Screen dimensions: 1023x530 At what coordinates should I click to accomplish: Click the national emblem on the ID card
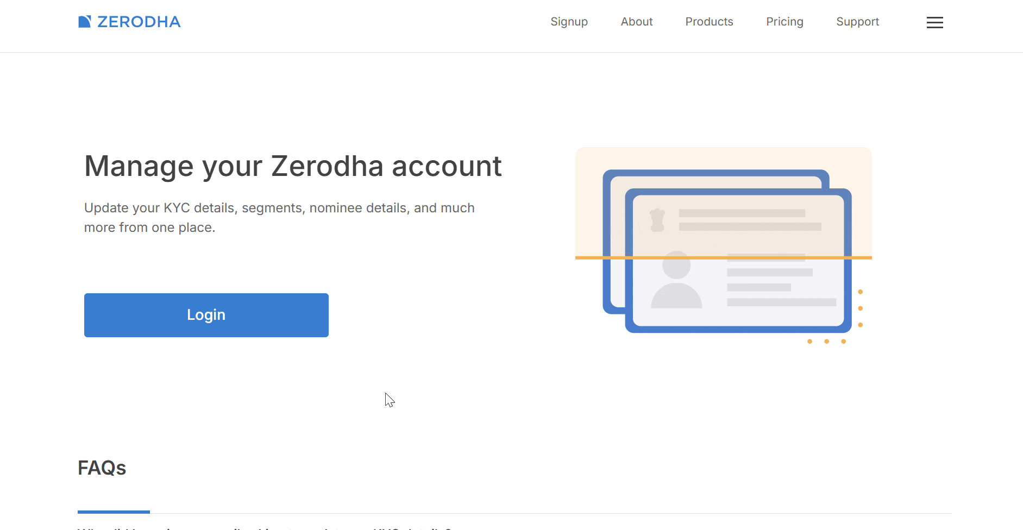pos(657,220)
